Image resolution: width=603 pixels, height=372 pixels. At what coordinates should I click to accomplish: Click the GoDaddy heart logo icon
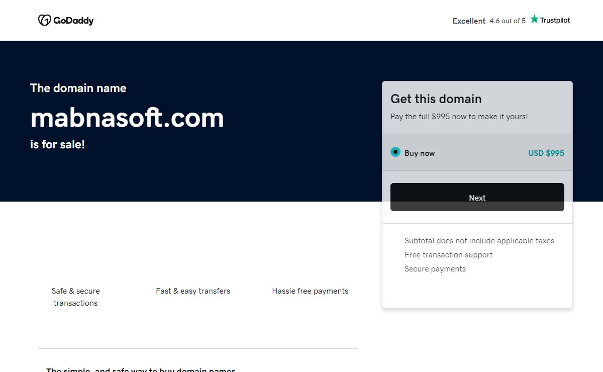[44, 20]
